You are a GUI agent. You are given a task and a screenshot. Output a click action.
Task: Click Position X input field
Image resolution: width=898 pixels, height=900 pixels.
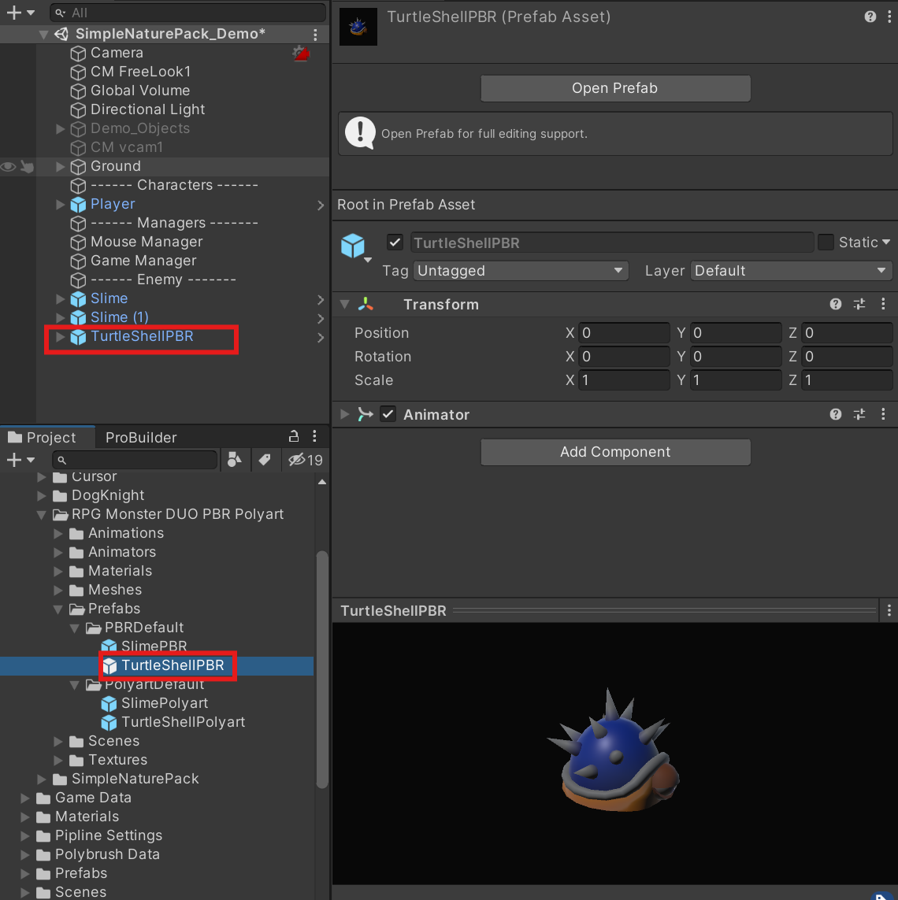[624, 333]
